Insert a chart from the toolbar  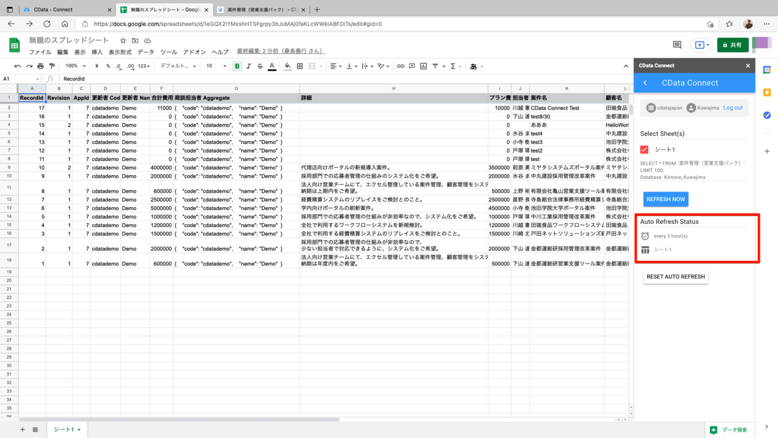pyautogui.click(x=423, y=66)
